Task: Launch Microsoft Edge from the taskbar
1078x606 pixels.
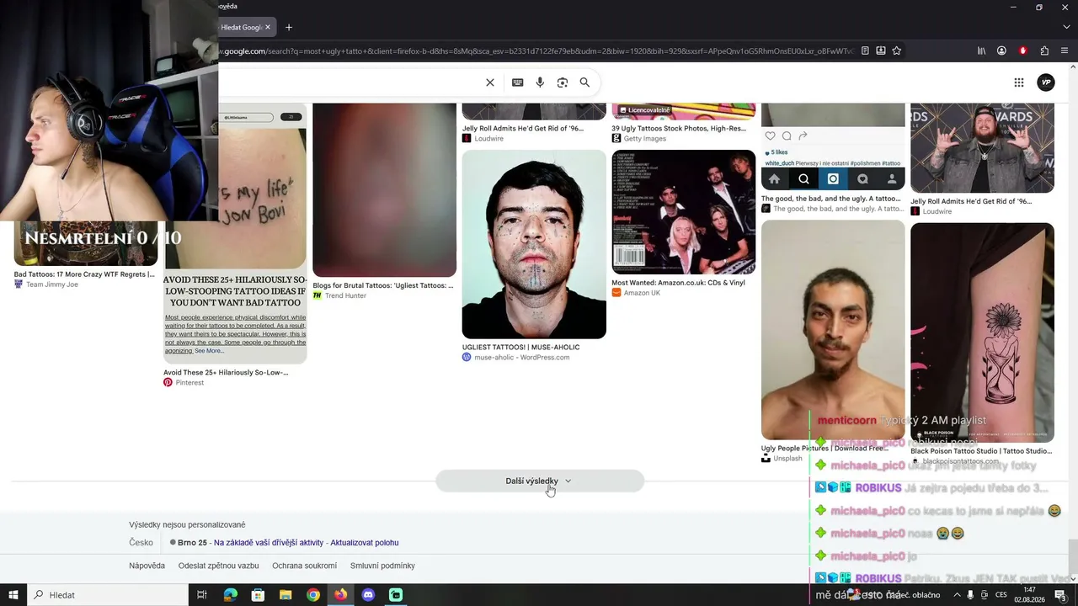Action: [230, 595]
